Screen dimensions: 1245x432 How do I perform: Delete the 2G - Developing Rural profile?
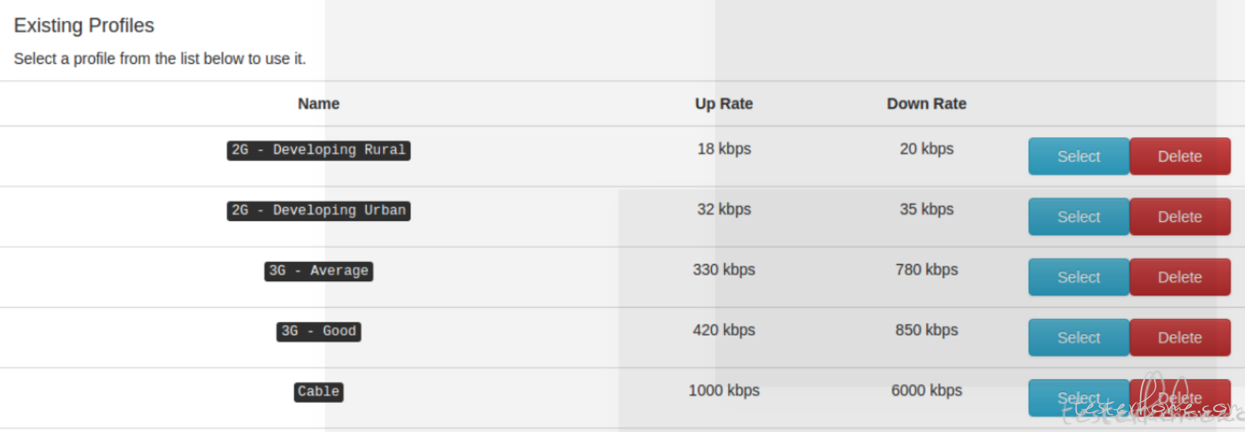click(x=1180, y=157)
